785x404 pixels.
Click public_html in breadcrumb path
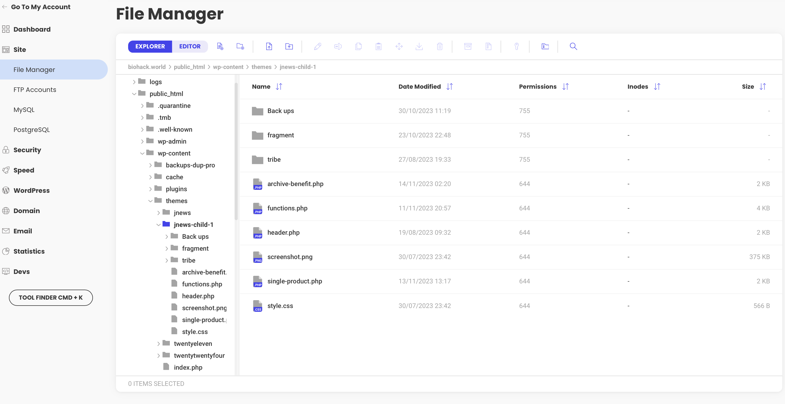click(189, 67)
